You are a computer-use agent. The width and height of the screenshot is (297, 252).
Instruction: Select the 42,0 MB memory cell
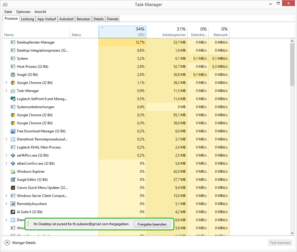coord(167,172)
